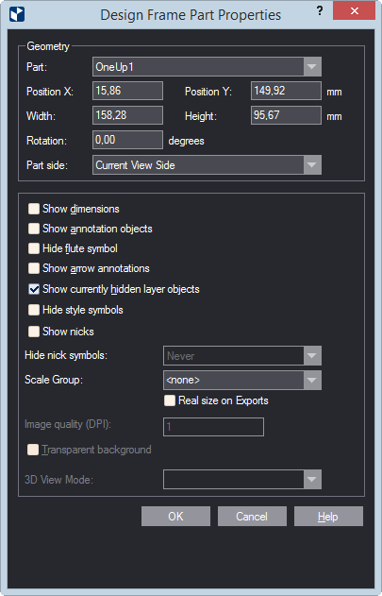The width and height of the screenshot is (382, 596).
Task: Click the Image quality DPI field
Action: point(213,427)
